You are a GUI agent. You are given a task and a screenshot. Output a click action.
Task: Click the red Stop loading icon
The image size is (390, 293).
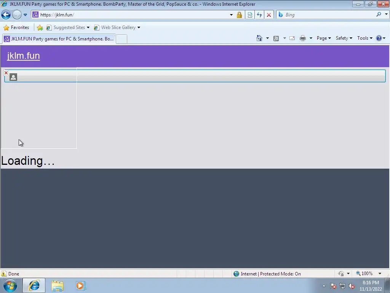269,15
